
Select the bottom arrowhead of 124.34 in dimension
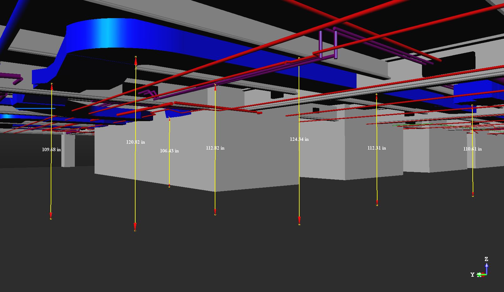pyautogui.click(x=299, y=220)
